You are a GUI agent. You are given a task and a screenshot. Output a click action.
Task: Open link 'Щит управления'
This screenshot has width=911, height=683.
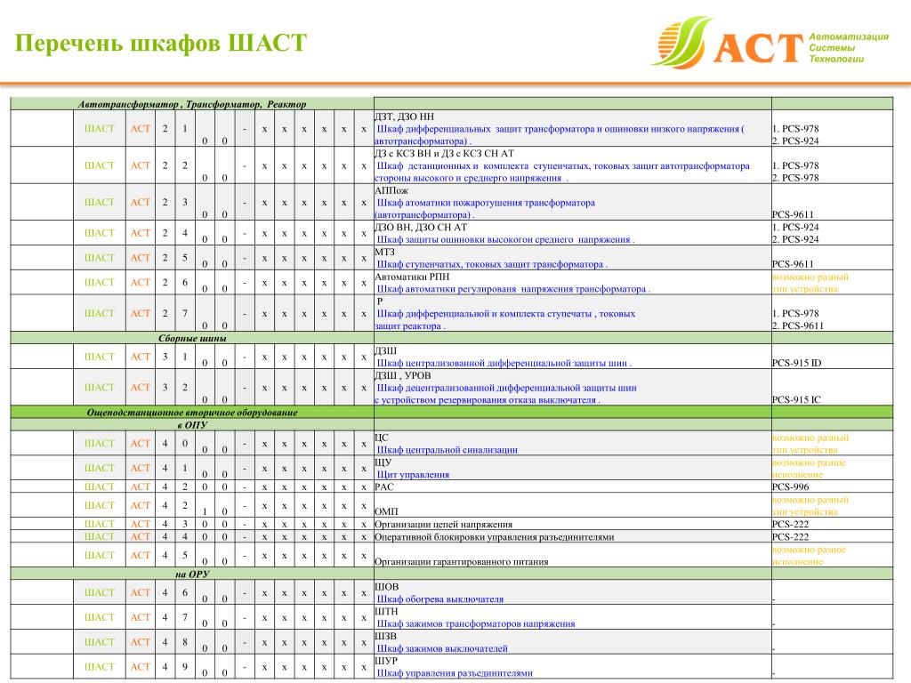(413, 475)
